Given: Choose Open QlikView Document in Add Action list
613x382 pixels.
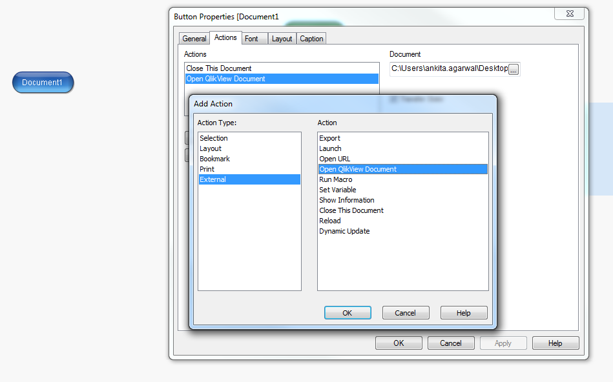Looking at the screenshot, I should coord(403,169).
